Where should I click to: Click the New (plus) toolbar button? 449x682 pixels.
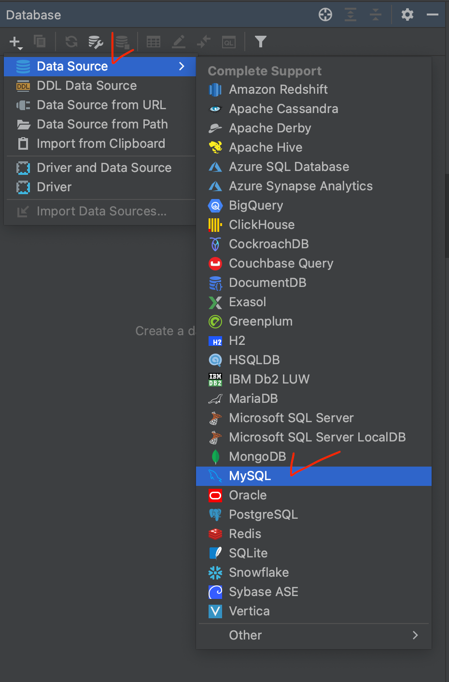(15, 42)
